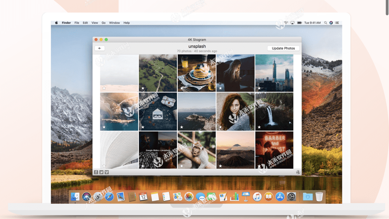
Task: Open the View menu
Action: pos(95,23)
